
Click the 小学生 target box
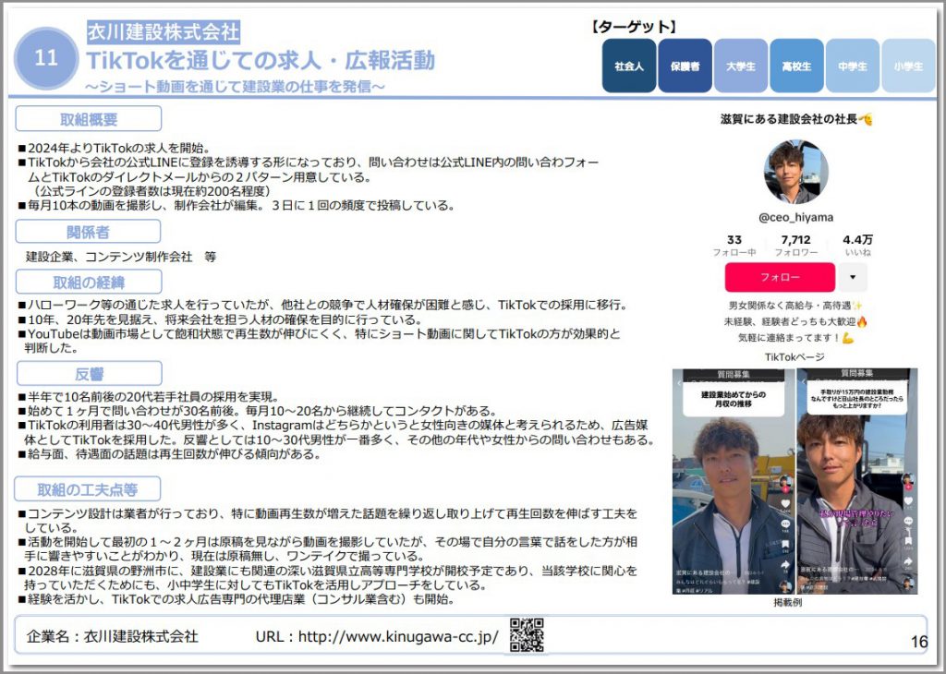point(908,66)
